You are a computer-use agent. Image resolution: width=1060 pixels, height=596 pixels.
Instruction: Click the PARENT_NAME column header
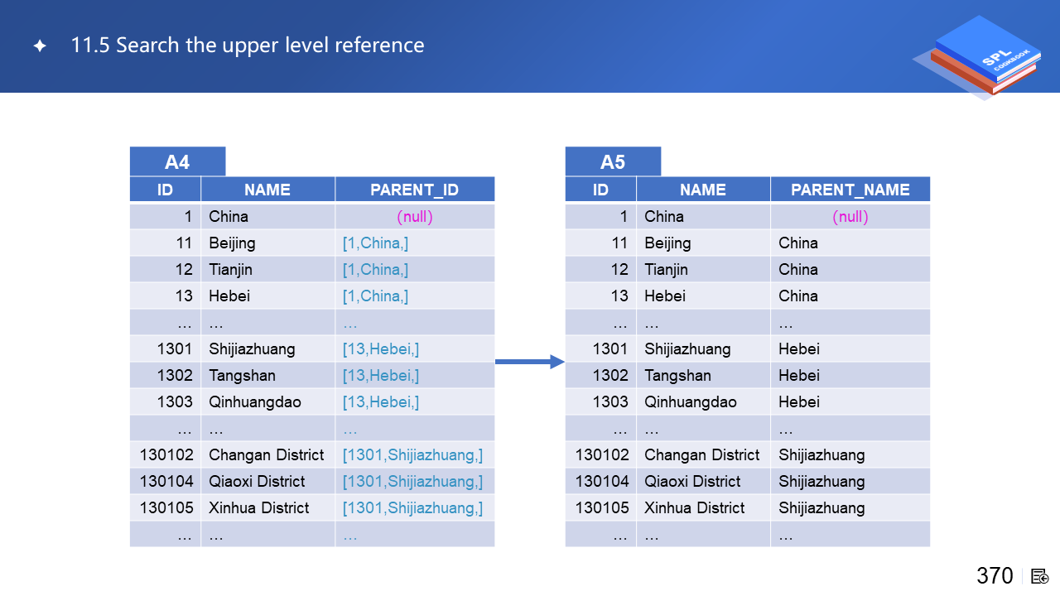(x=850, y=190)
